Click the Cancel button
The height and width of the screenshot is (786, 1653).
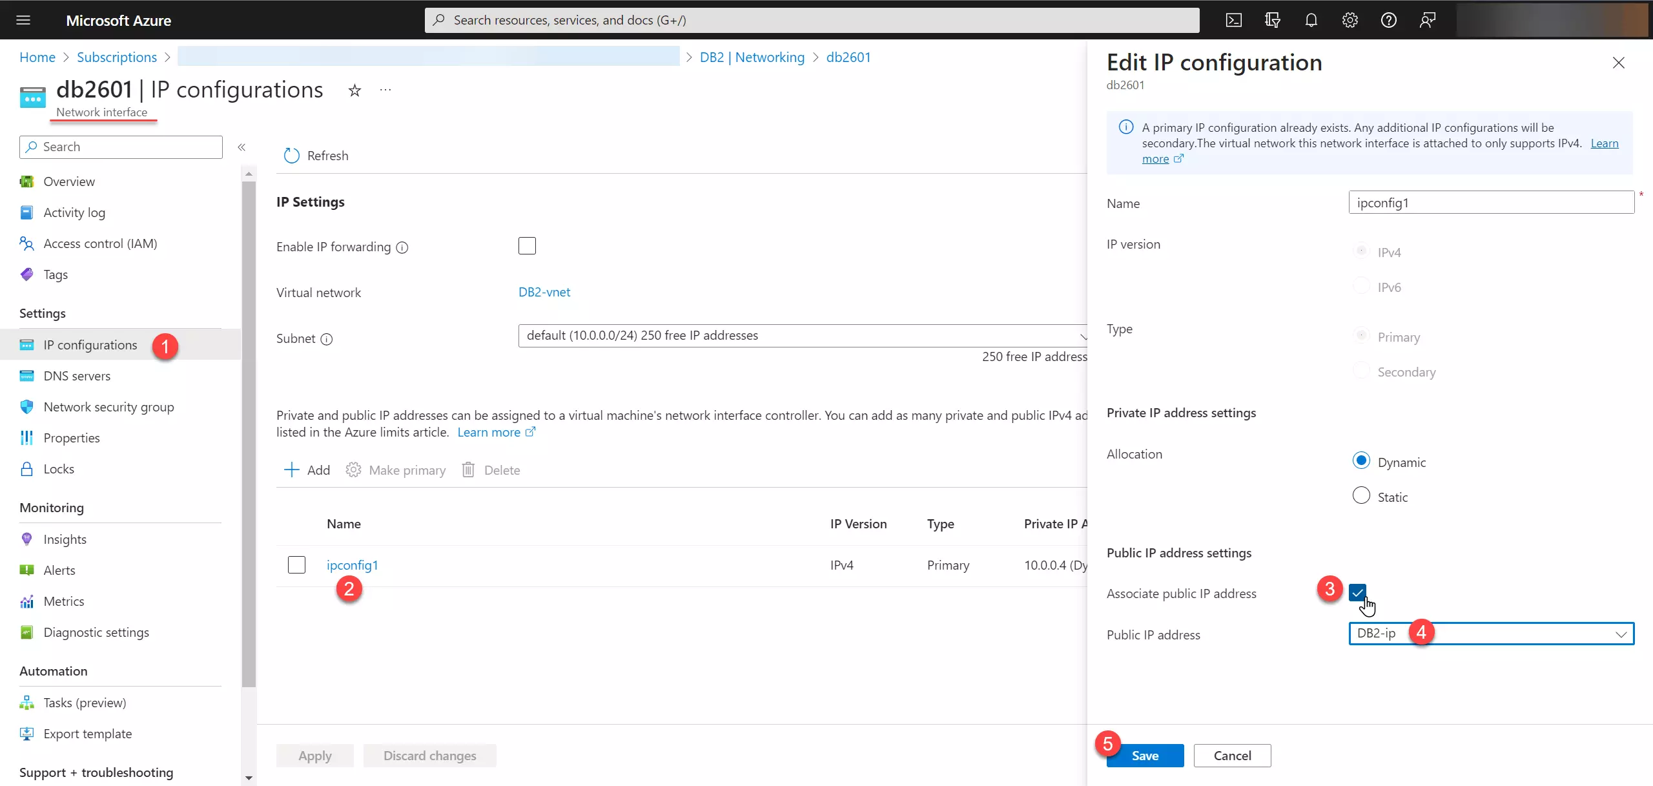coord(1232,756)
